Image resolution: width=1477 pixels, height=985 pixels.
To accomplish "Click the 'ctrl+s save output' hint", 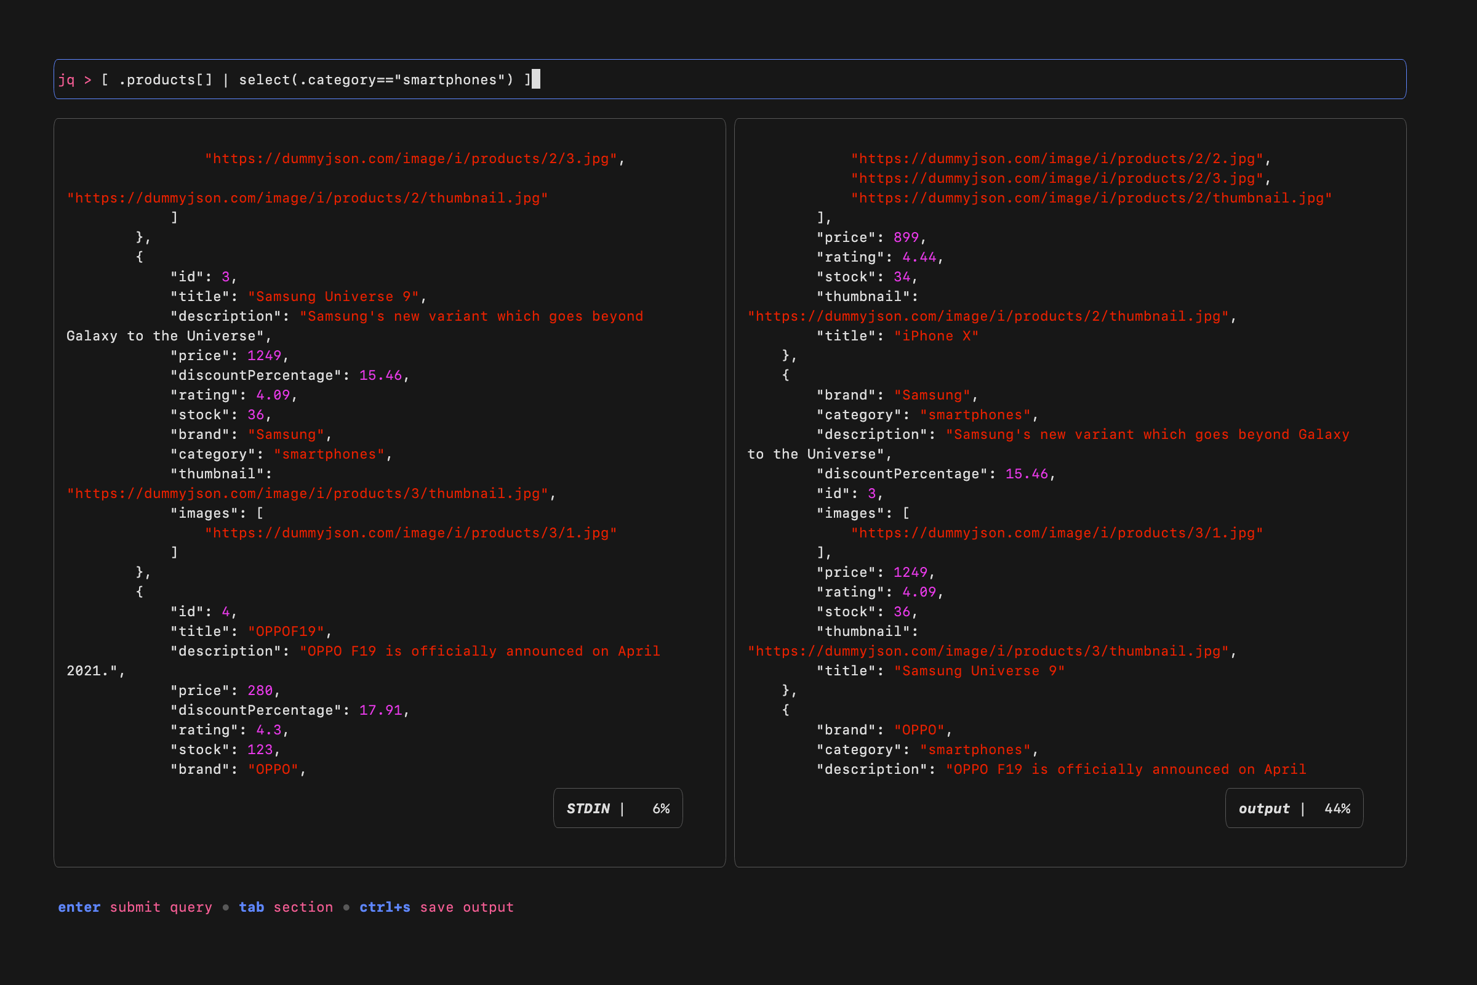I will click(x=436, y=906).
